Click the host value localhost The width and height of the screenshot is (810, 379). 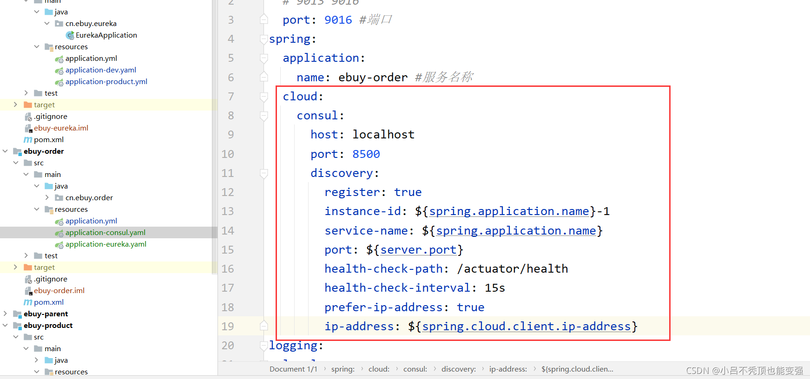383,135
